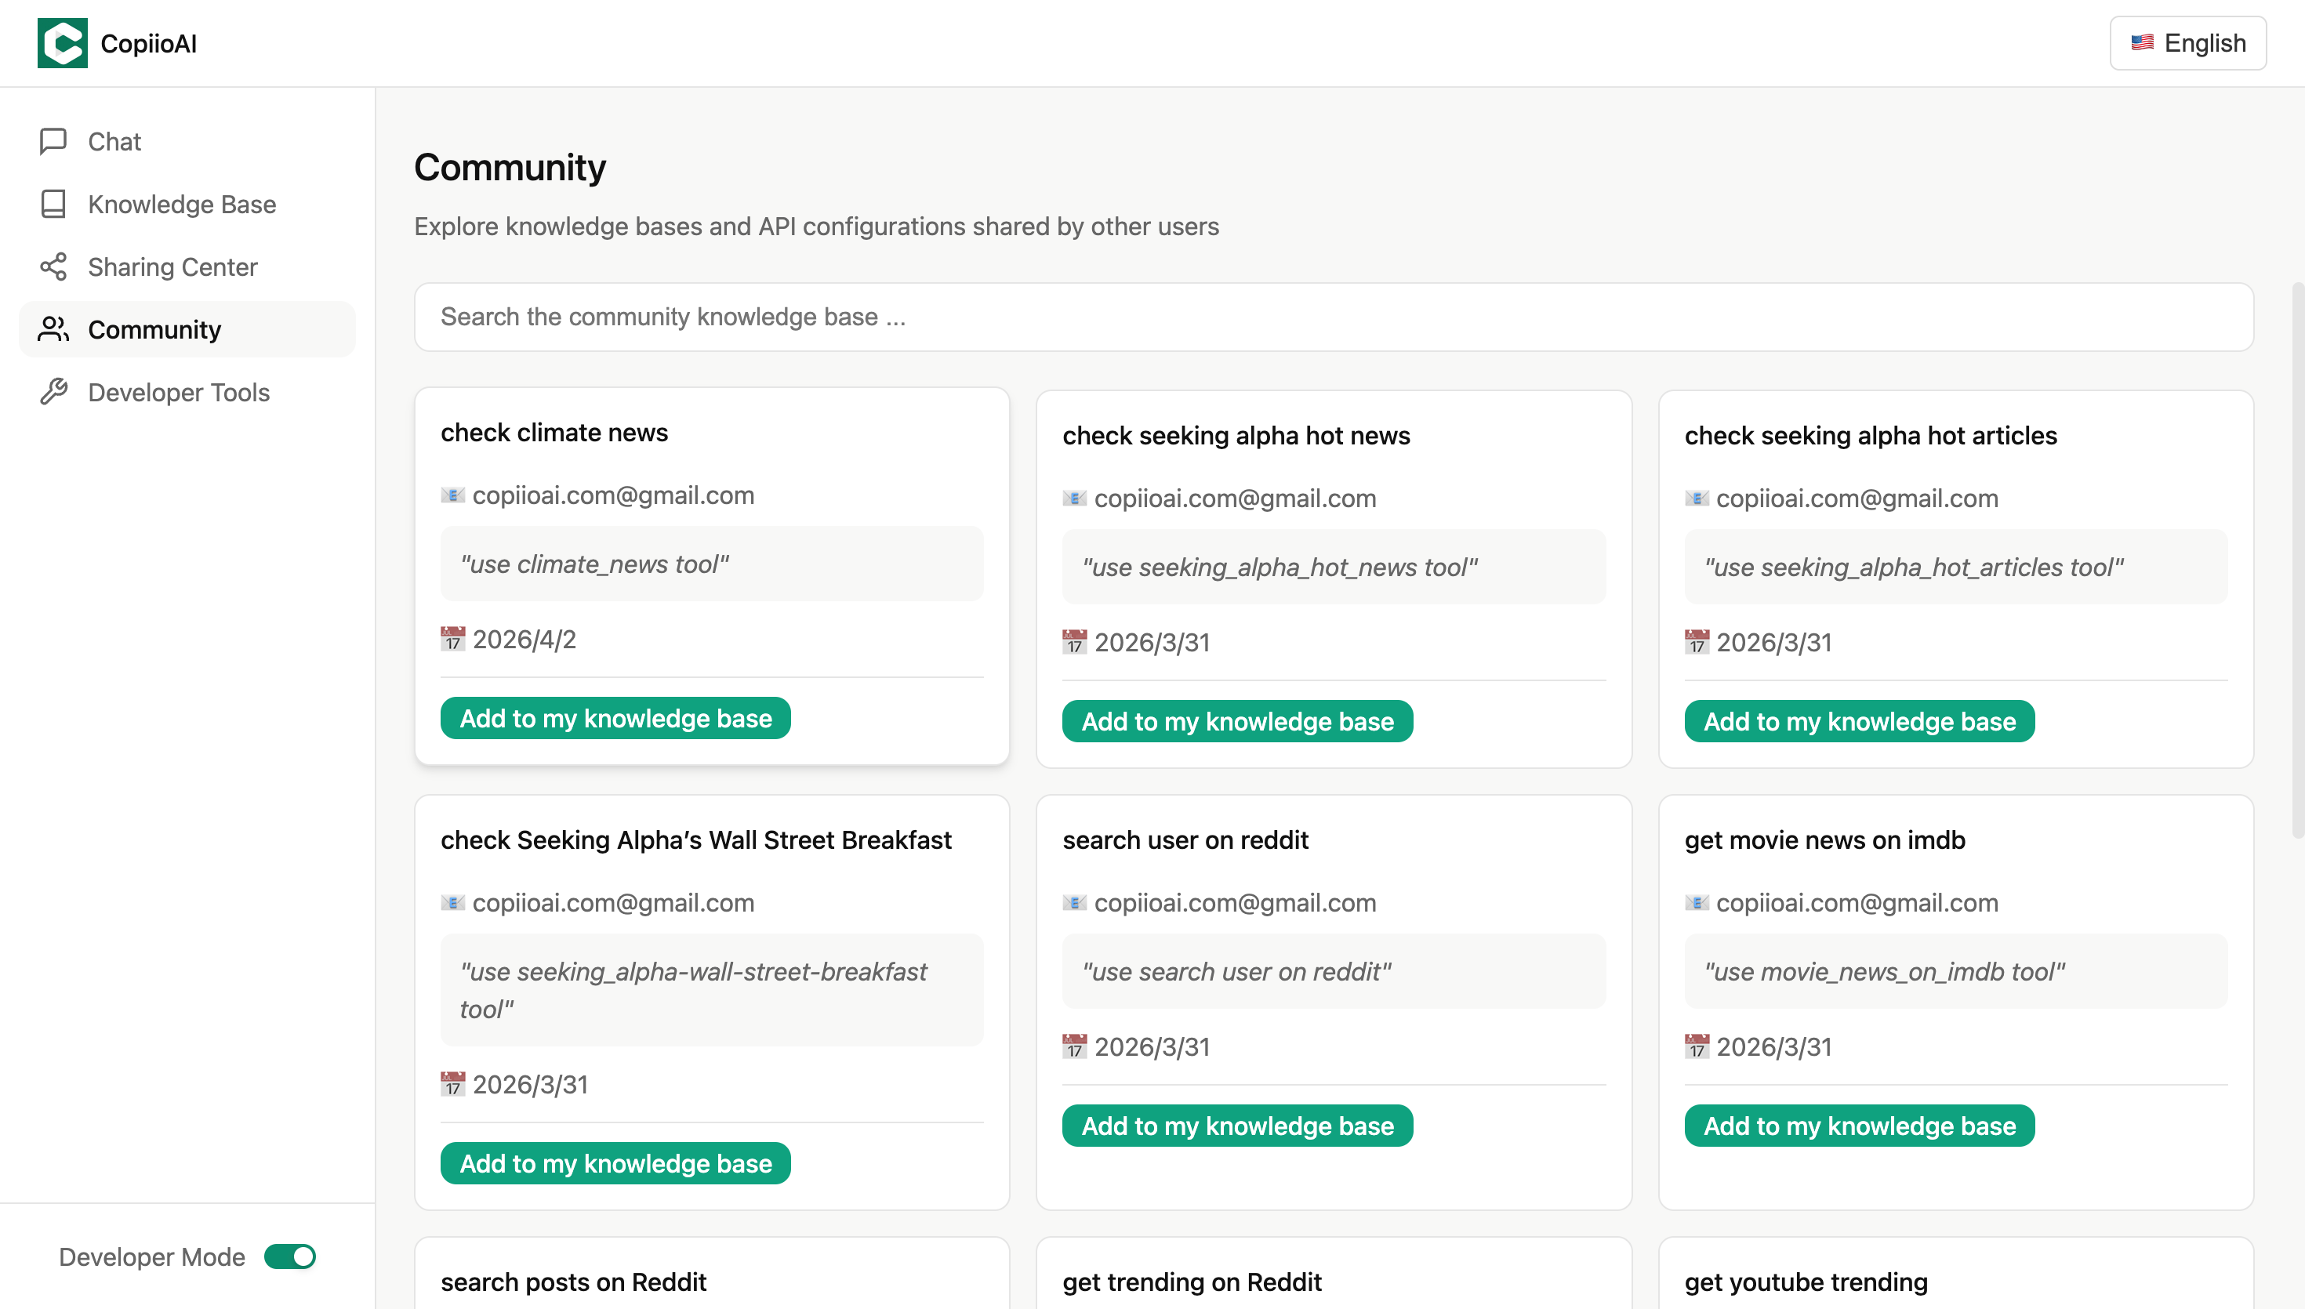Open check Seeking Alpha's Wall Street Breakfast card
The height and width of the screenshot is (1309, 2305).
(x=695, y=839)
